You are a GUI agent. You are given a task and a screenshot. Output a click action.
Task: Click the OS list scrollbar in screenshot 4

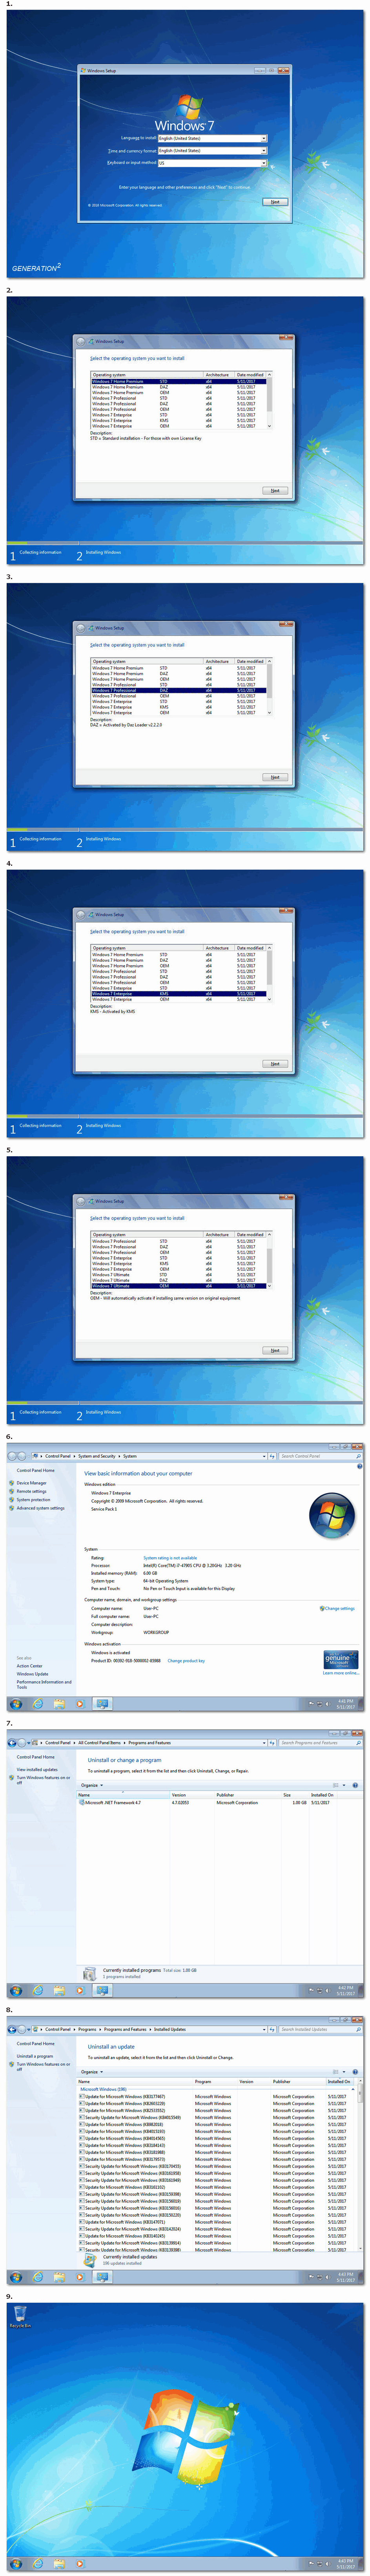(x=269, y=973)
